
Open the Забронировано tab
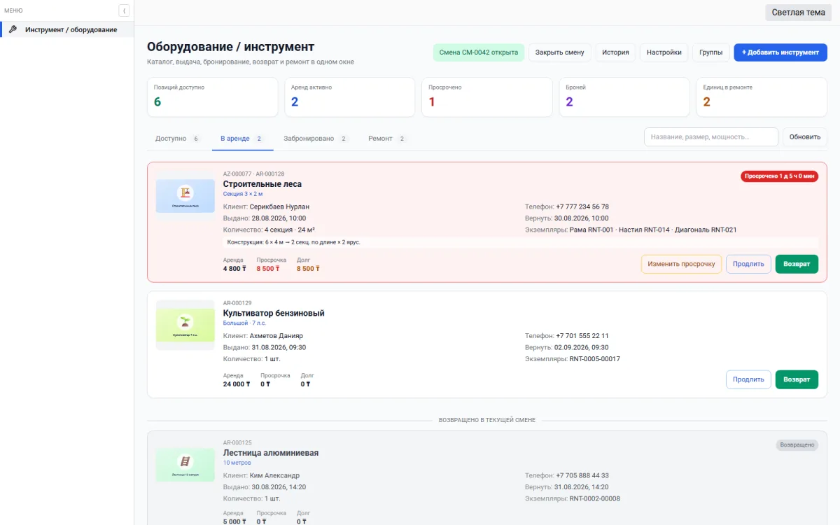(316, 139)
